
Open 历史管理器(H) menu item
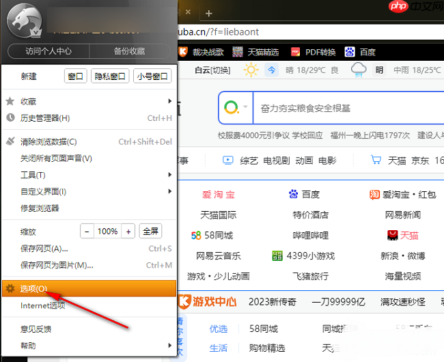tap(89, 117)
